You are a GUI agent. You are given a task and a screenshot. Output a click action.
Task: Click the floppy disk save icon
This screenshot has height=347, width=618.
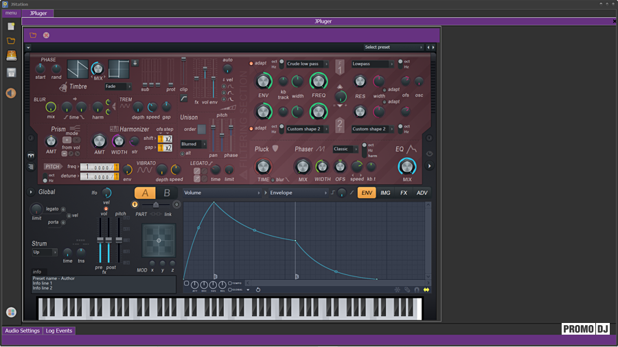tap(11, 73)
